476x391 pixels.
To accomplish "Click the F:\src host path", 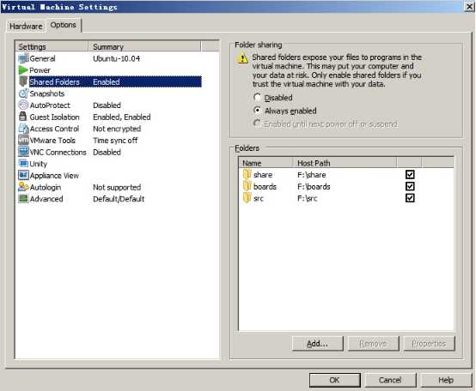I will pos(308,198).
